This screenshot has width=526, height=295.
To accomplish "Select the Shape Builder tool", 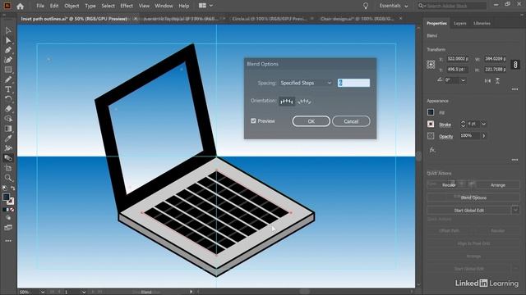I will click(x=8, y=119).
